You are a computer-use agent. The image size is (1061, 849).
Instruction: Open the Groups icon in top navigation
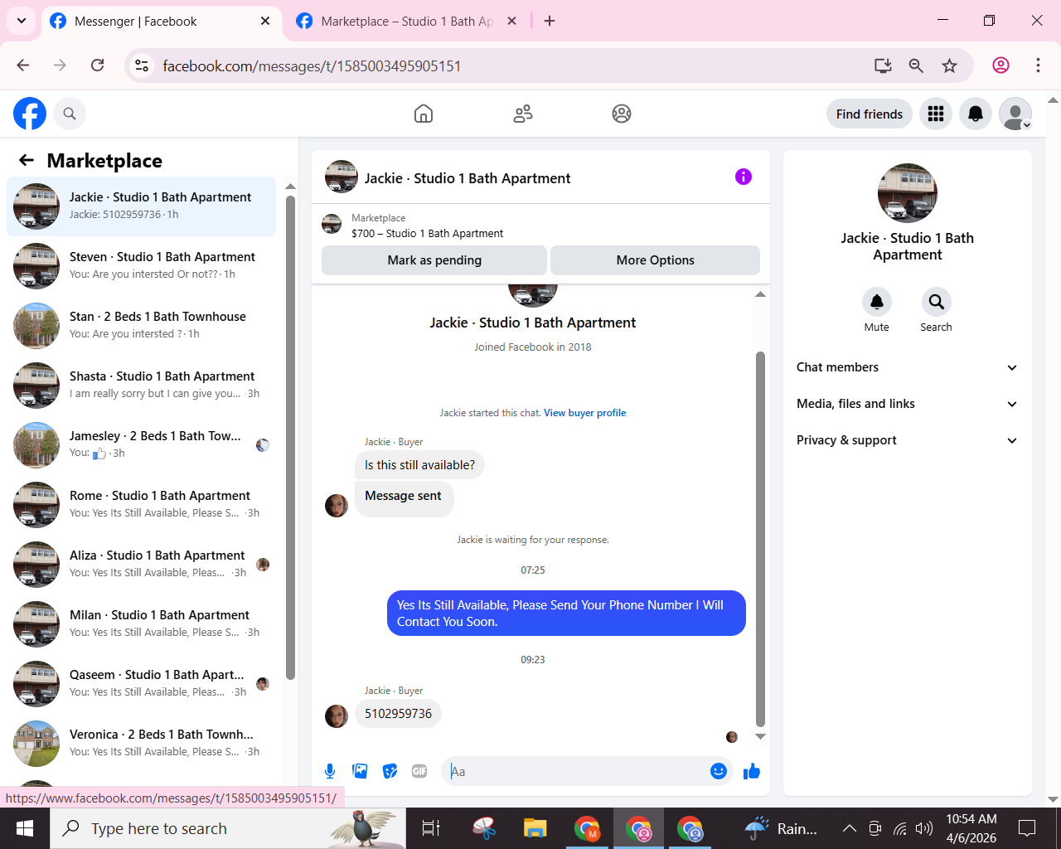click(622, 114)
